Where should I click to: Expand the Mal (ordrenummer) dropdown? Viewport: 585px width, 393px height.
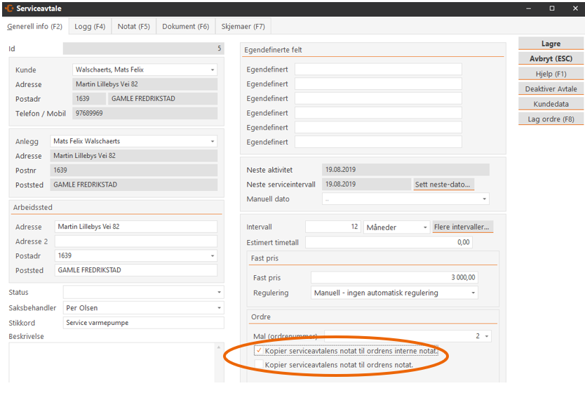click(x=487, y=336)
